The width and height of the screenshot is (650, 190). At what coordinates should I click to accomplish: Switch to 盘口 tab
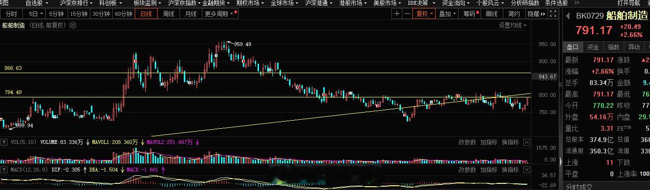coord(572,47)
